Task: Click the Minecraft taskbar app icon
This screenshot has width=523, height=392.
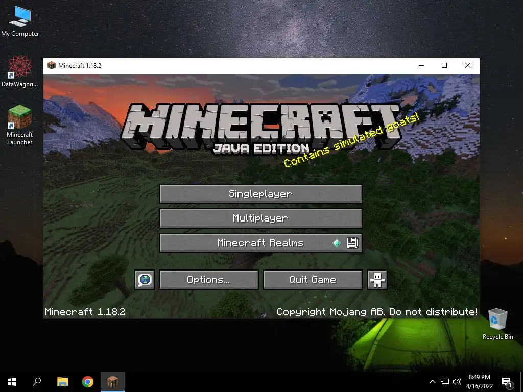Action: (113, 382)
